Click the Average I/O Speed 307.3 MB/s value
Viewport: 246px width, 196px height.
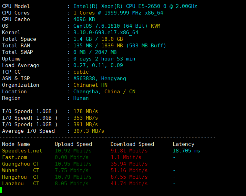(x=89, y=131)
